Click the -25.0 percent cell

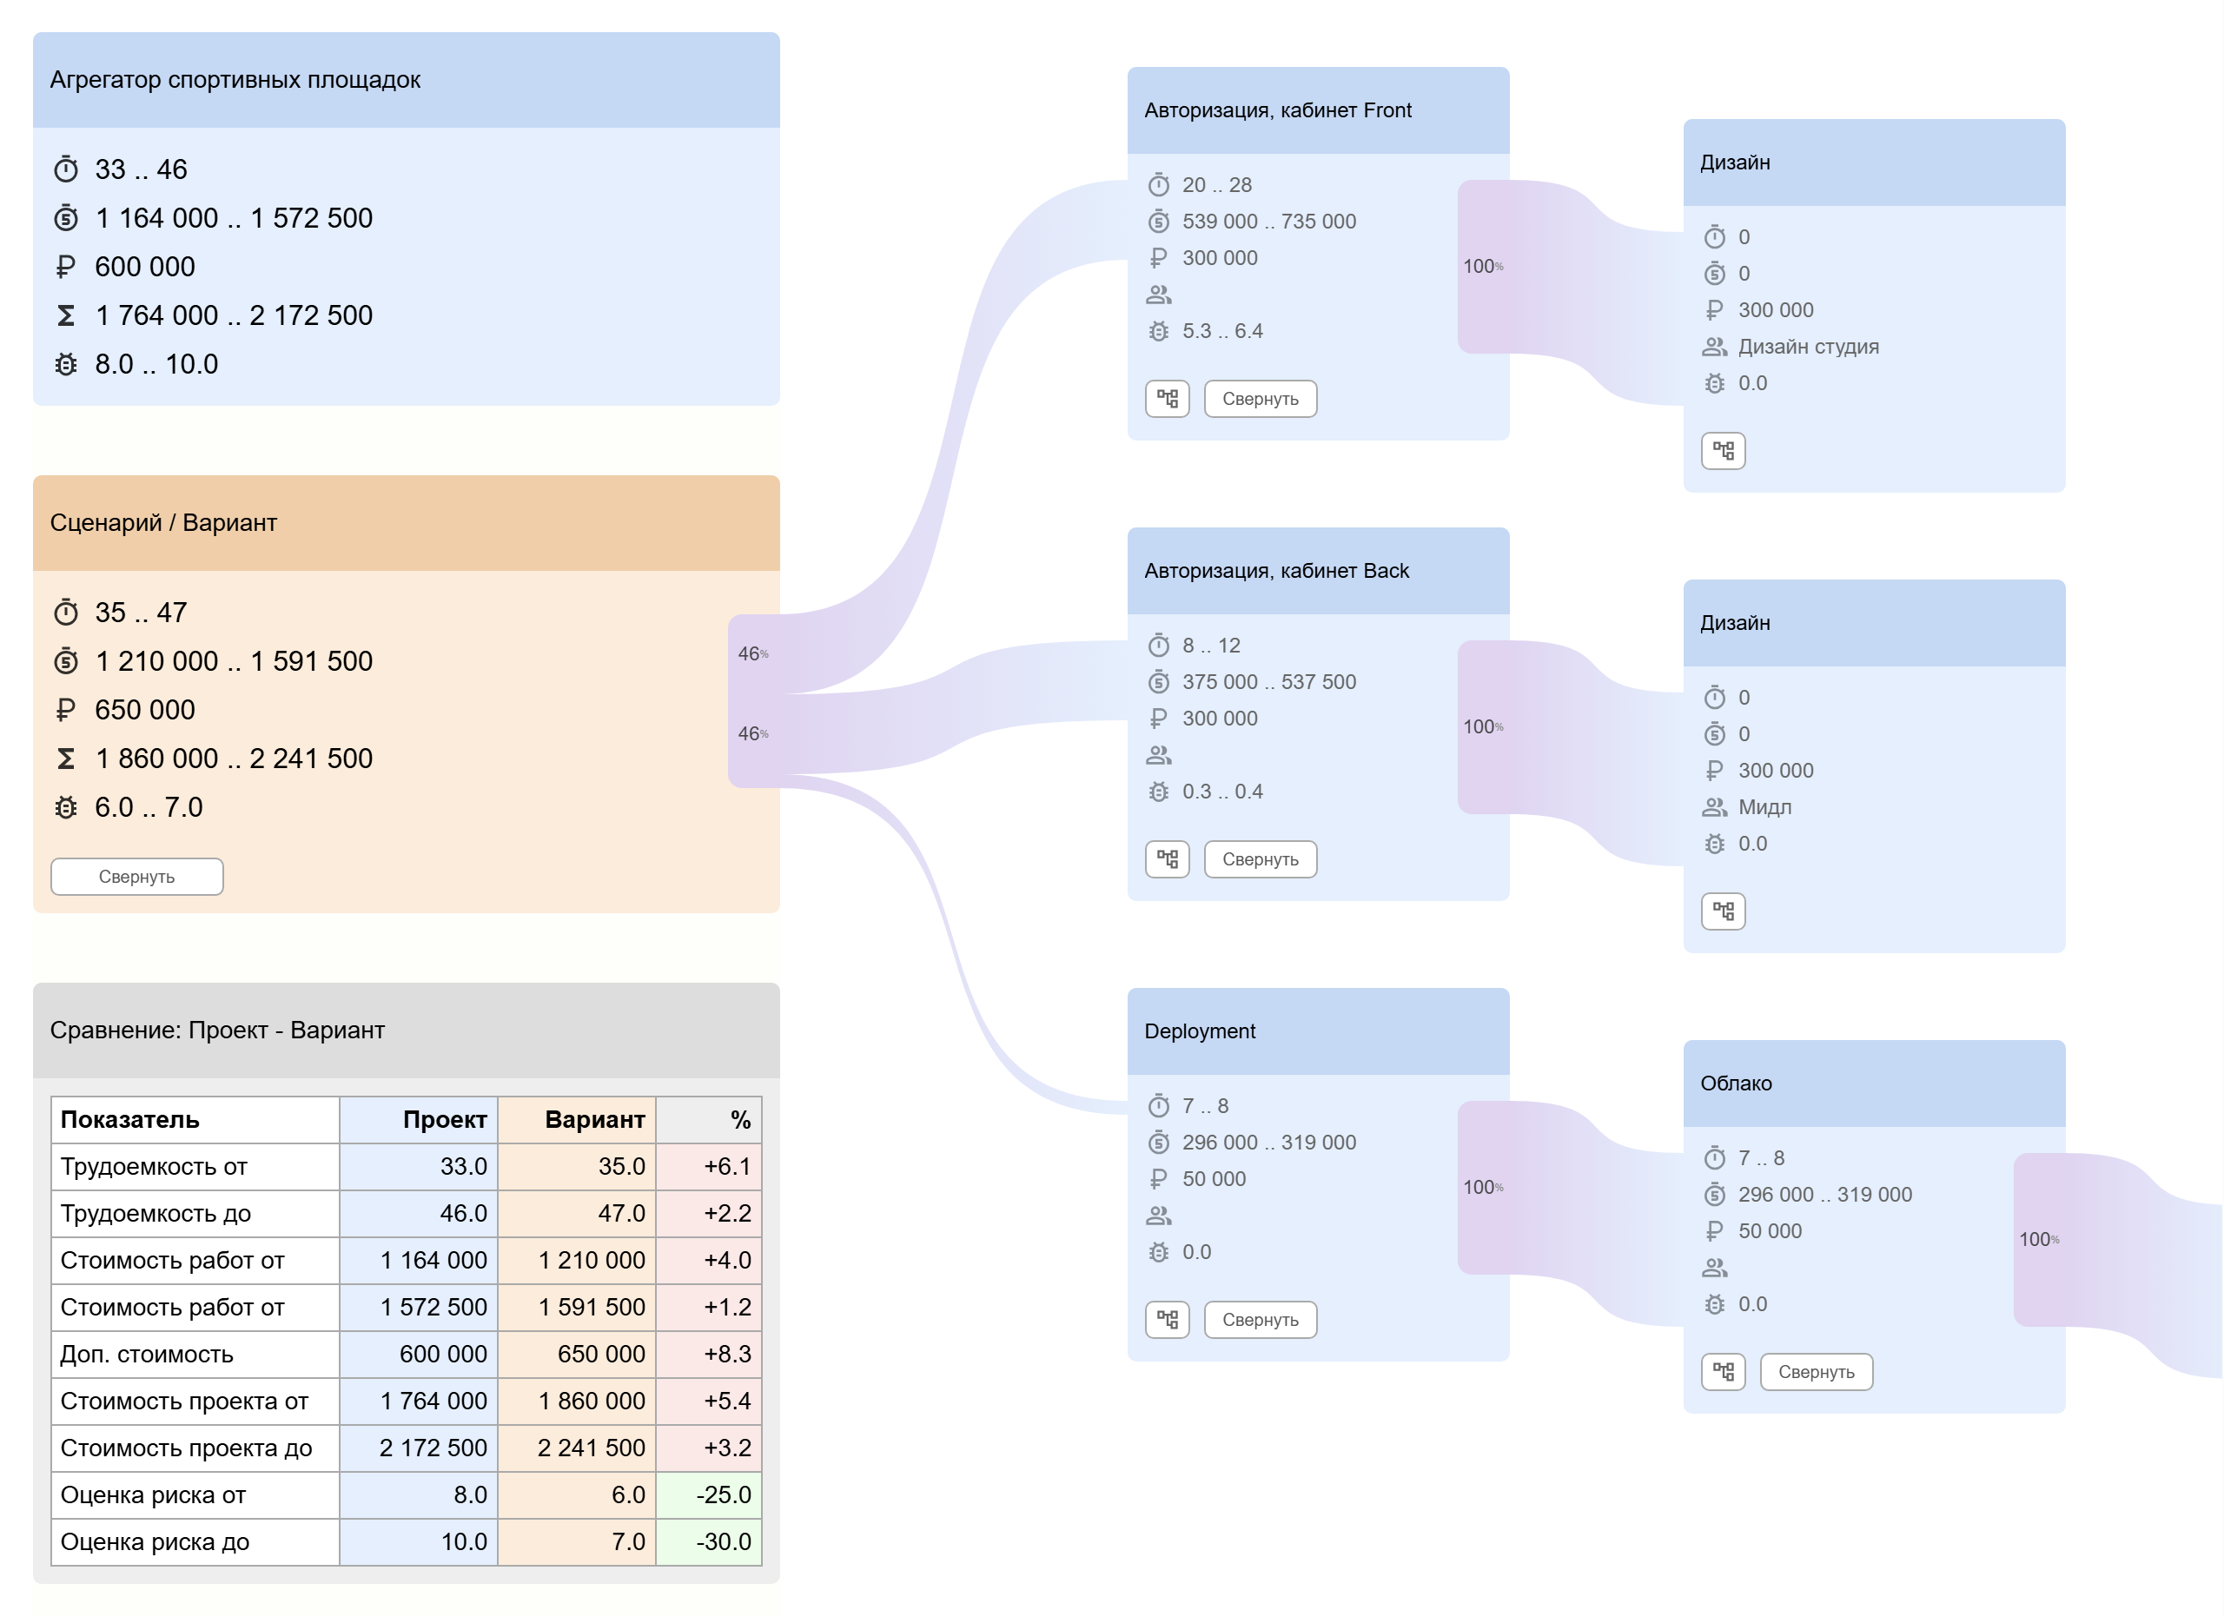click(709, 1495)
